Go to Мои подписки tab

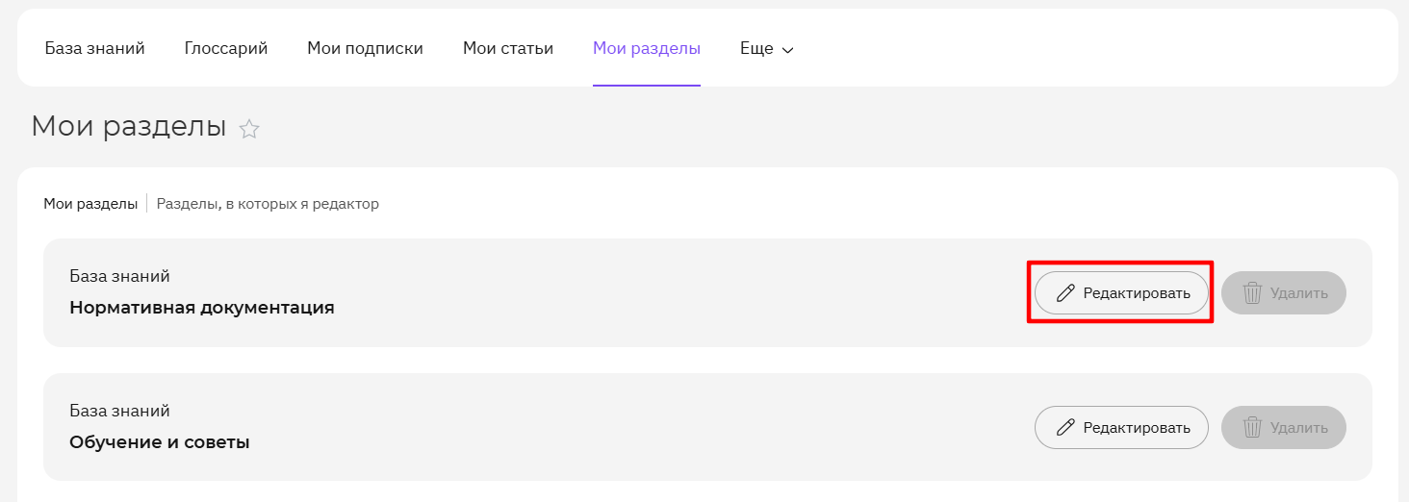[366, 48]
